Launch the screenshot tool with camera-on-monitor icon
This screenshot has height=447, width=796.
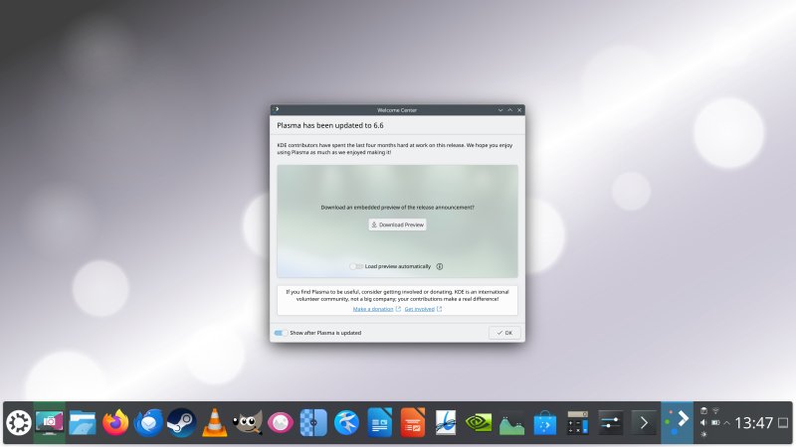tap(49, 423)
